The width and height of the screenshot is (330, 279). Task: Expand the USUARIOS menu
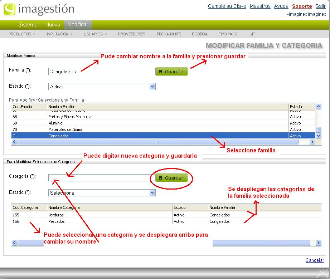point(95,34)
